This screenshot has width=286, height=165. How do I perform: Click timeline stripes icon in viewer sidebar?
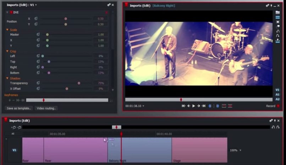pyautogui.click(x=277, y=17)
